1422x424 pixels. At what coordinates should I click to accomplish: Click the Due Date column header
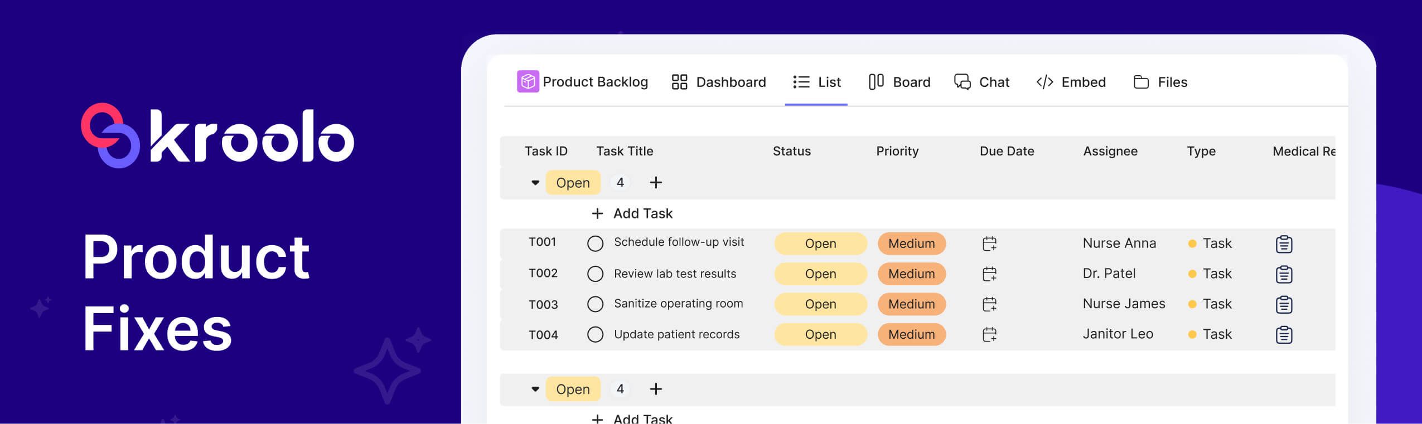tap(1007, 151)
